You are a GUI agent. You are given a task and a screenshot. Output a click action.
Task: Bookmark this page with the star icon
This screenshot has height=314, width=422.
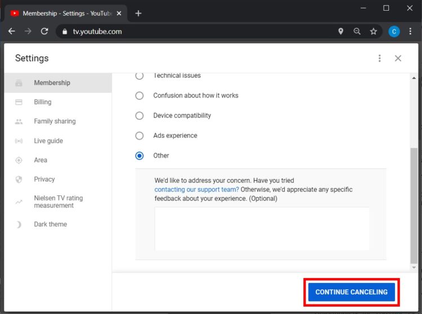click(x=373, y=31)
